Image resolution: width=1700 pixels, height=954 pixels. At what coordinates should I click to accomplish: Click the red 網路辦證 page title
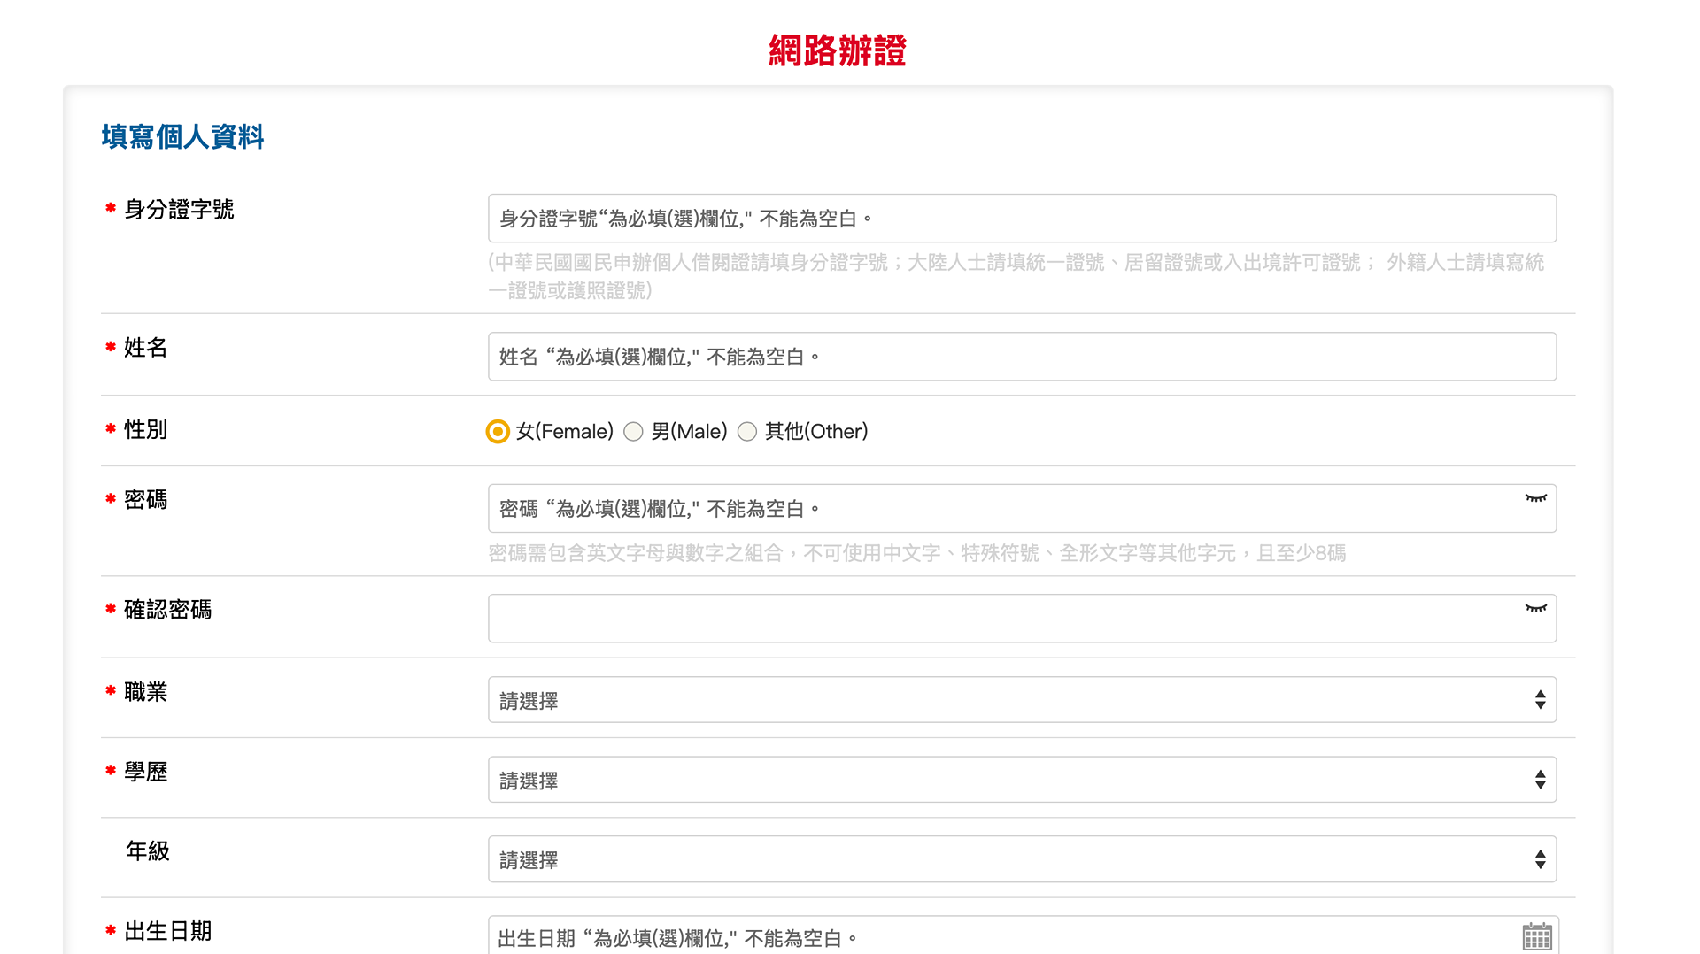click(837, 50)
